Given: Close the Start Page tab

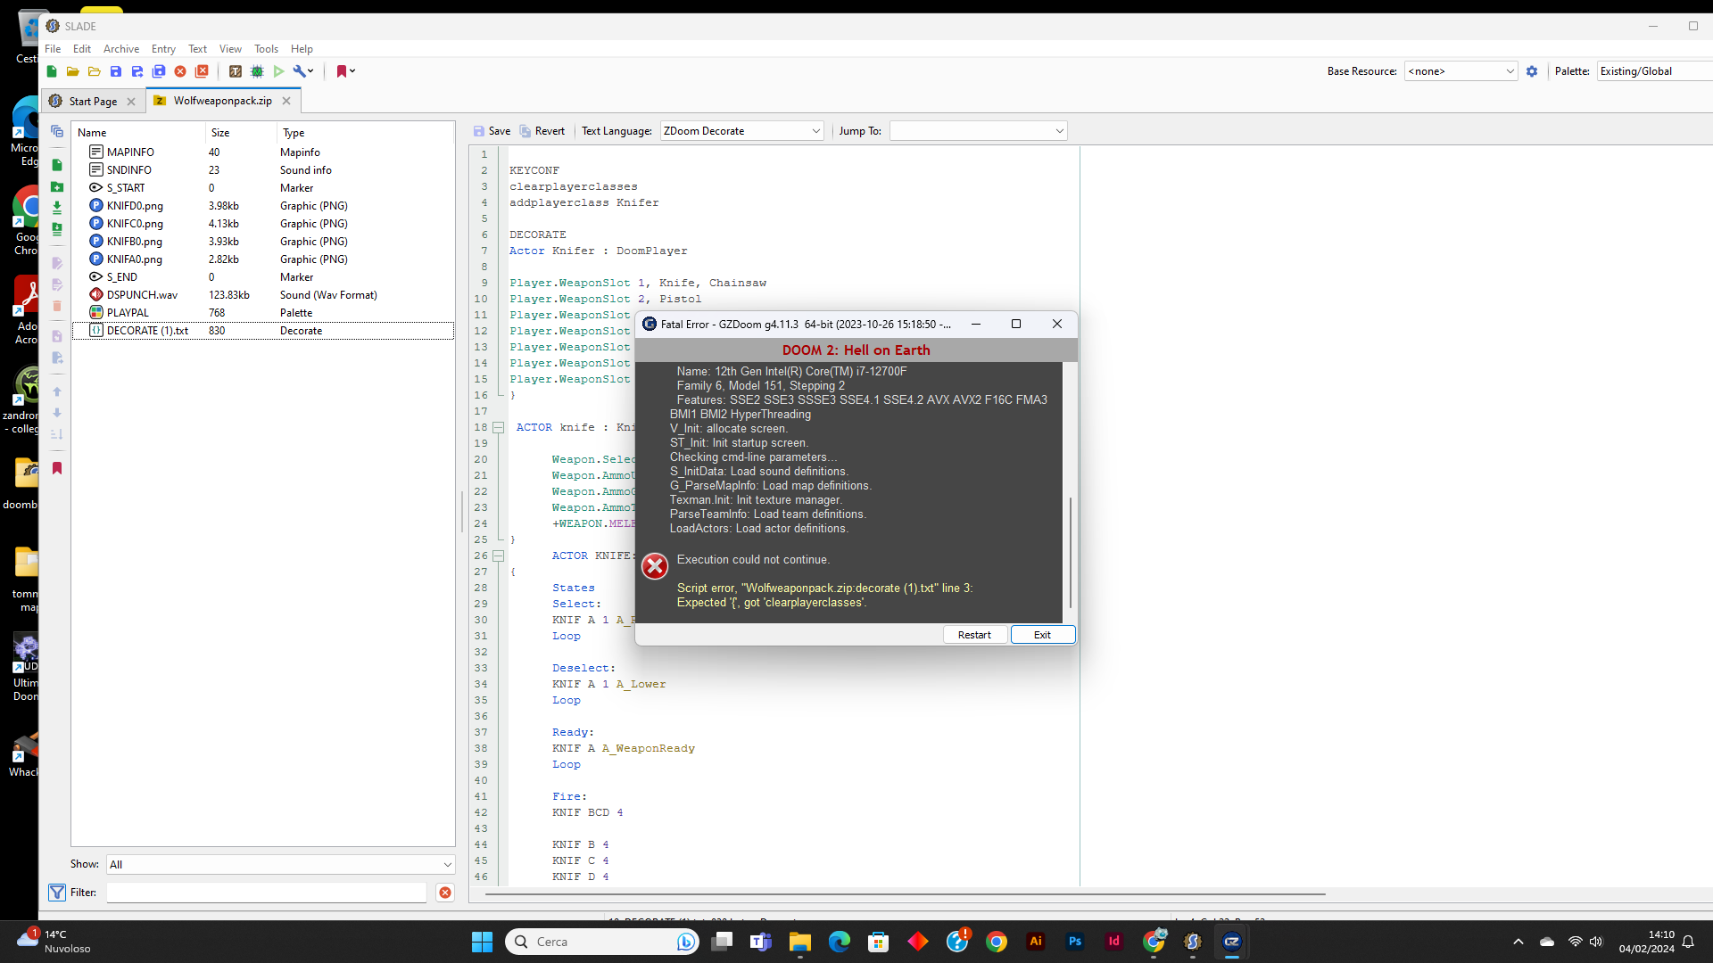Looking at the screenshot, I should pos(131,102).
